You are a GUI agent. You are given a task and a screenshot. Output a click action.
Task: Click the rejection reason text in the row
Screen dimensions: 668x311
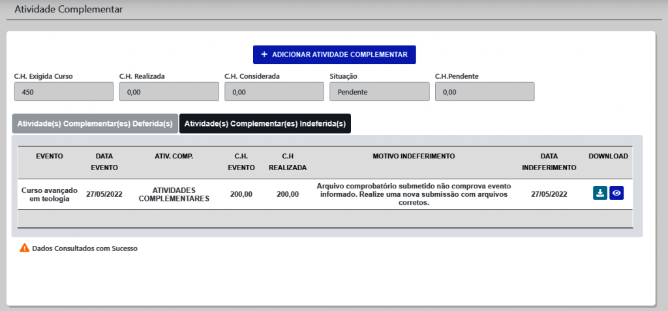414,194
